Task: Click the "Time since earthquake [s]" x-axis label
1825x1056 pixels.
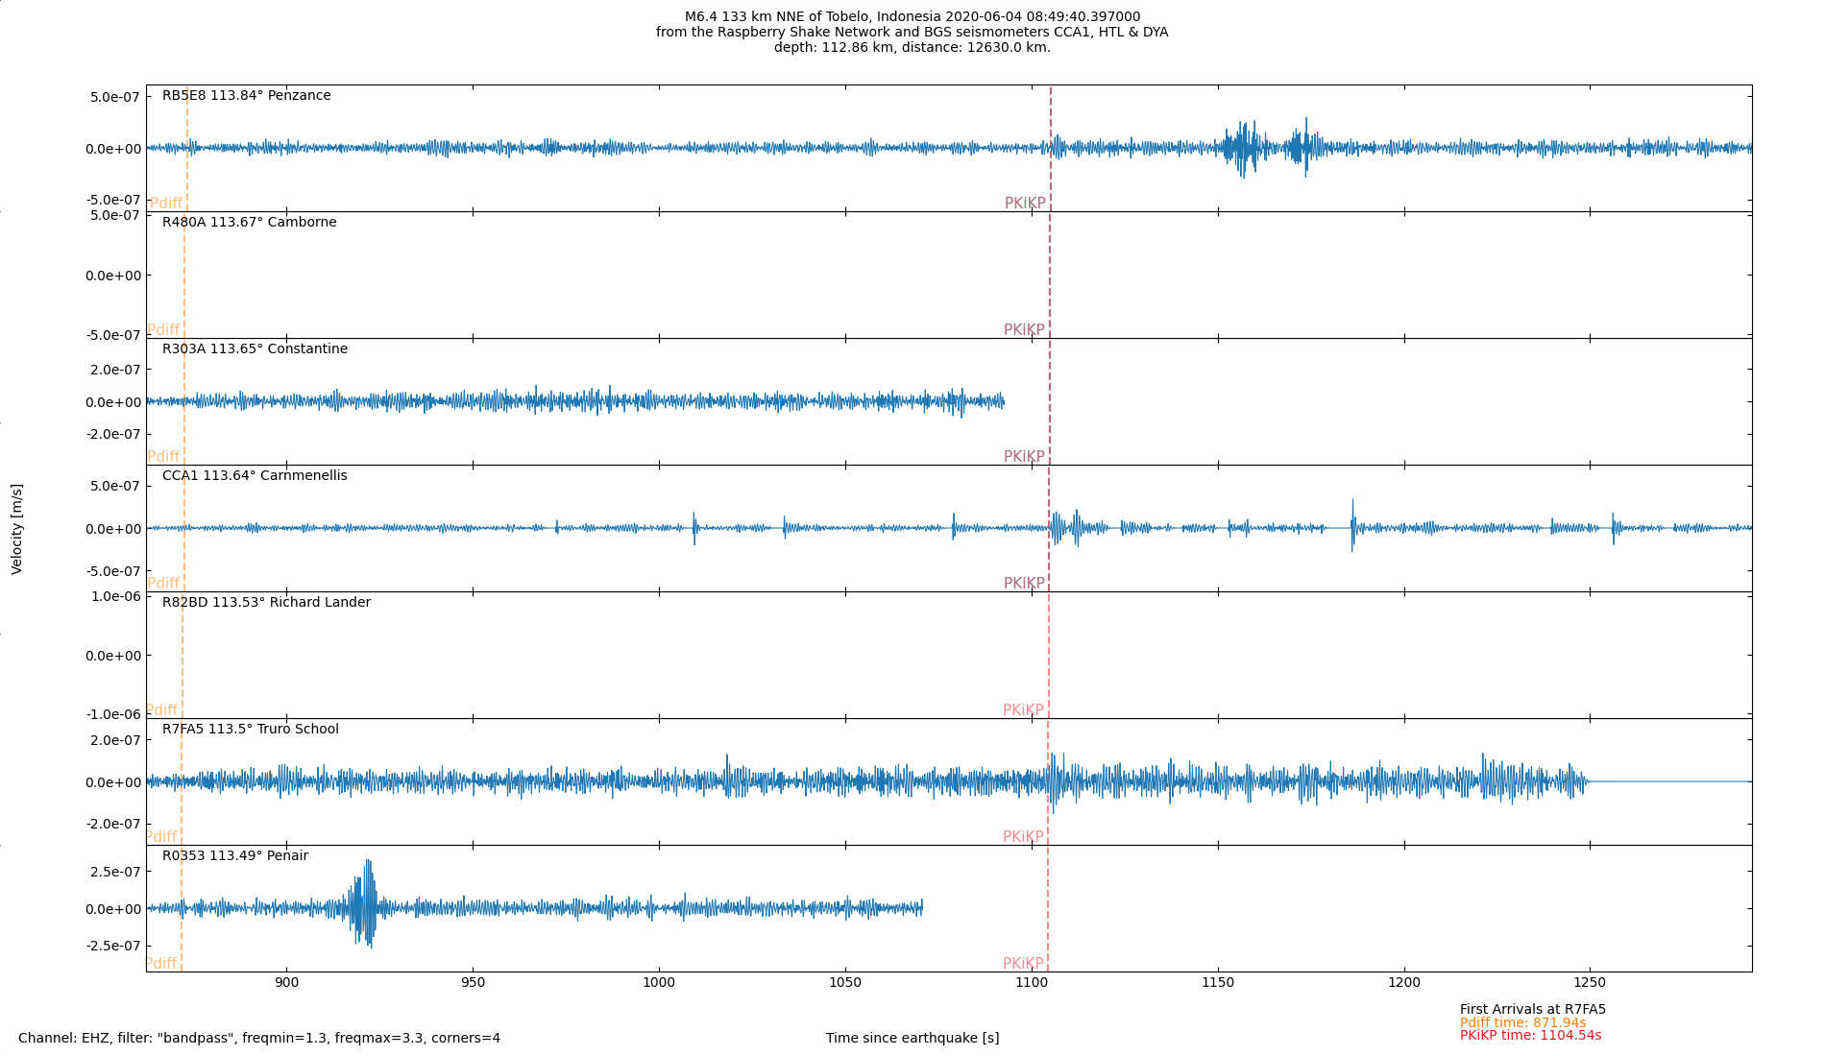Action: (x=912, y=1038)
